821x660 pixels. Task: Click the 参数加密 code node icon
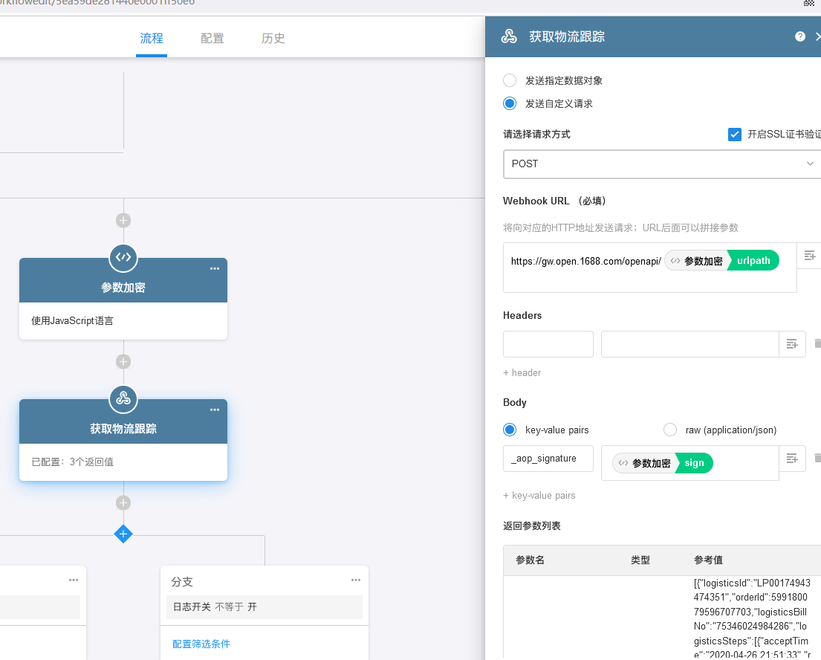pyautogui.click(x=123, y=257)
